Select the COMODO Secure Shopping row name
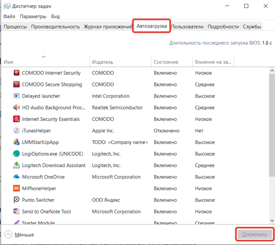Viewport: 275px width, 245px height. click(x=52, y=85)
